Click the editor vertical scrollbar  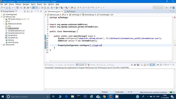click(x=173, y=38)
